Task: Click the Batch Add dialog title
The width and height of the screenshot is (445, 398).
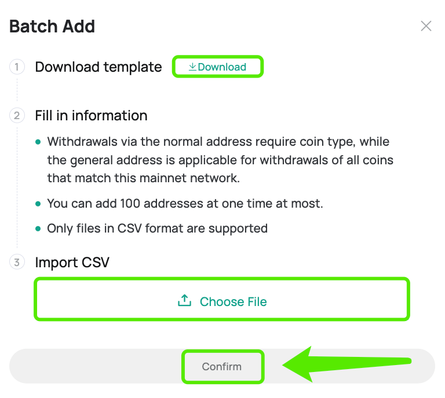Action: coord(52,27)
